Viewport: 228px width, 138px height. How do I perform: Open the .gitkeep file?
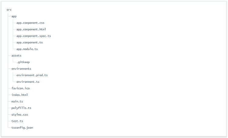point(23,62)
